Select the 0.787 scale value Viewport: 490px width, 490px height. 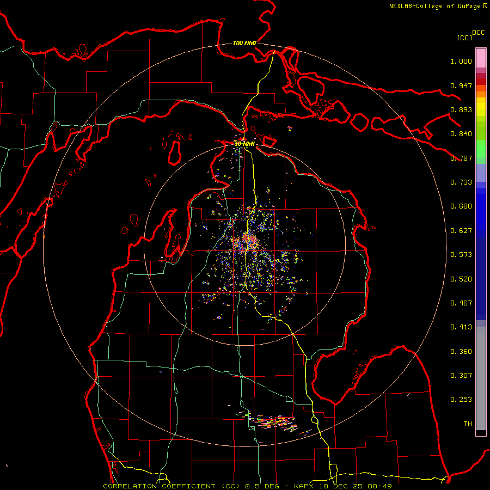461,158
